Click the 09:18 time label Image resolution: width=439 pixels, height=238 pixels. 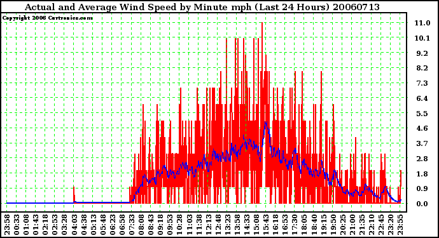(x=160, y=225)
